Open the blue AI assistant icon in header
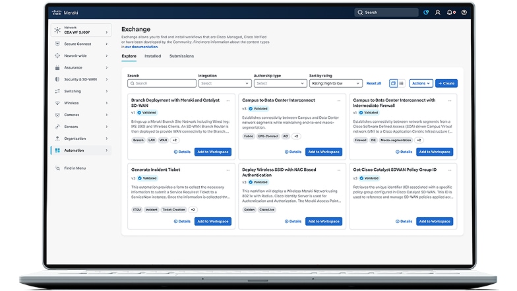The height and width of the screenshot is (291, 517). 426,12
